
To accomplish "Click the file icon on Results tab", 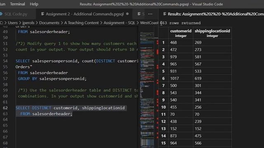I will (165, 14).
